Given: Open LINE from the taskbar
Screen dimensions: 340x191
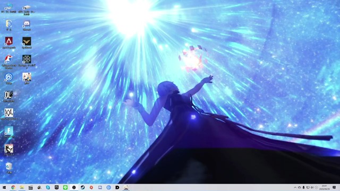Looking at the screenshot, I should (65, 187).
